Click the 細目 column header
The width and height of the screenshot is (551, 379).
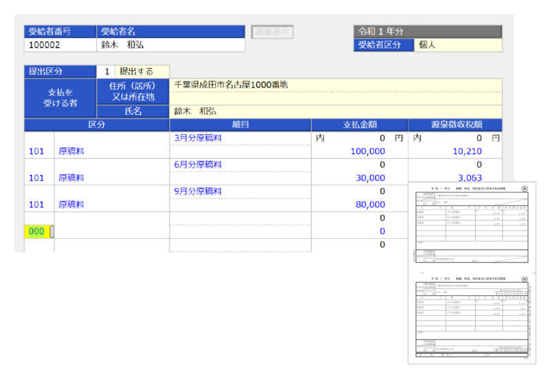pyautogui.click(x=240, y=124)
